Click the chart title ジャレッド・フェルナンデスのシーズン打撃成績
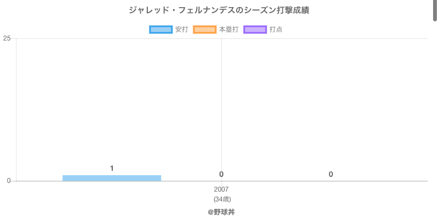This screenshot has height=219, width=438. point(219,10)
